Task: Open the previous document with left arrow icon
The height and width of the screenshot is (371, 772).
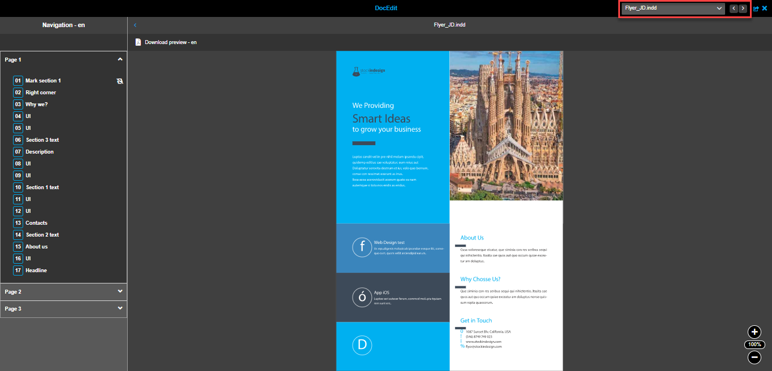Action: (733, 8)
